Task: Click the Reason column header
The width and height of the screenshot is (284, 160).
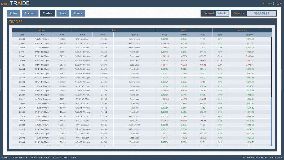Action: [134, 34]
